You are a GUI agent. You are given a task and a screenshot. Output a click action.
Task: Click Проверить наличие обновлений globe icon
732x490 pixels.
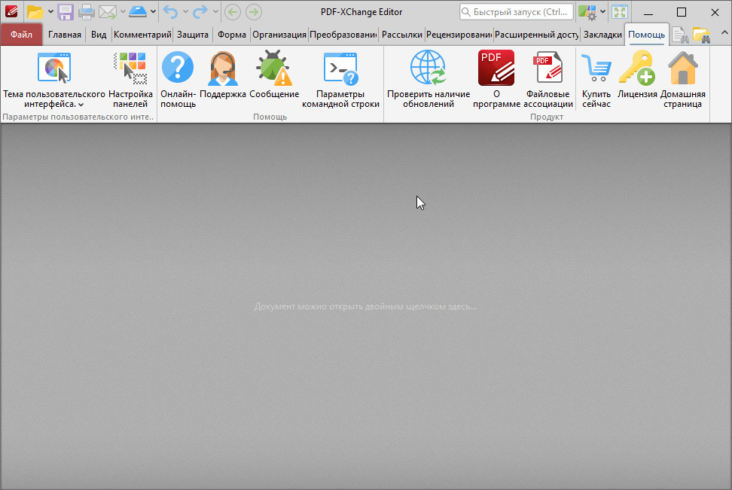[429, 68]
